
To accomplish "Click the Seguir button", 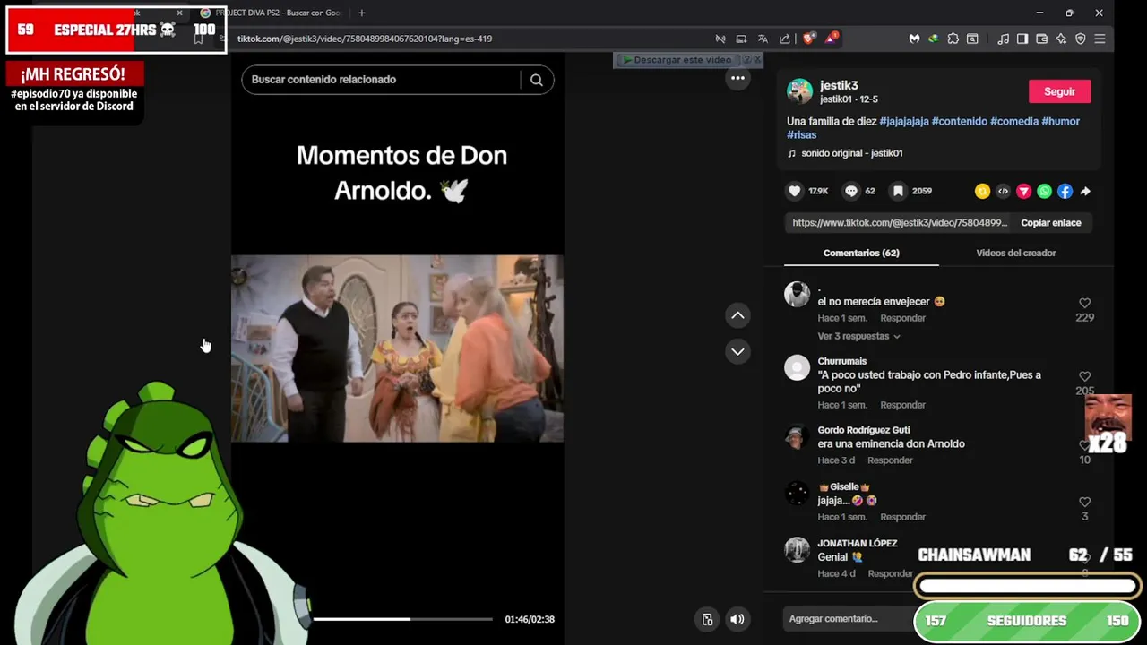I will (x=1059, y=91).
